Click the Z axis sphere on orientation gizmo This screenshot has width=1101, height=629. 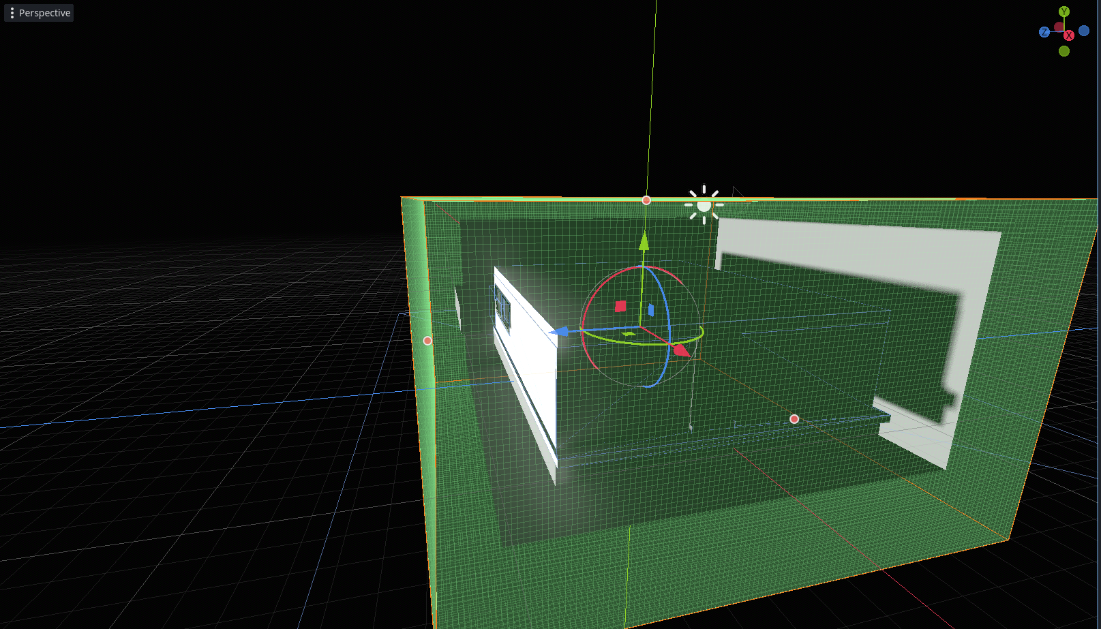click(1044, 32)
